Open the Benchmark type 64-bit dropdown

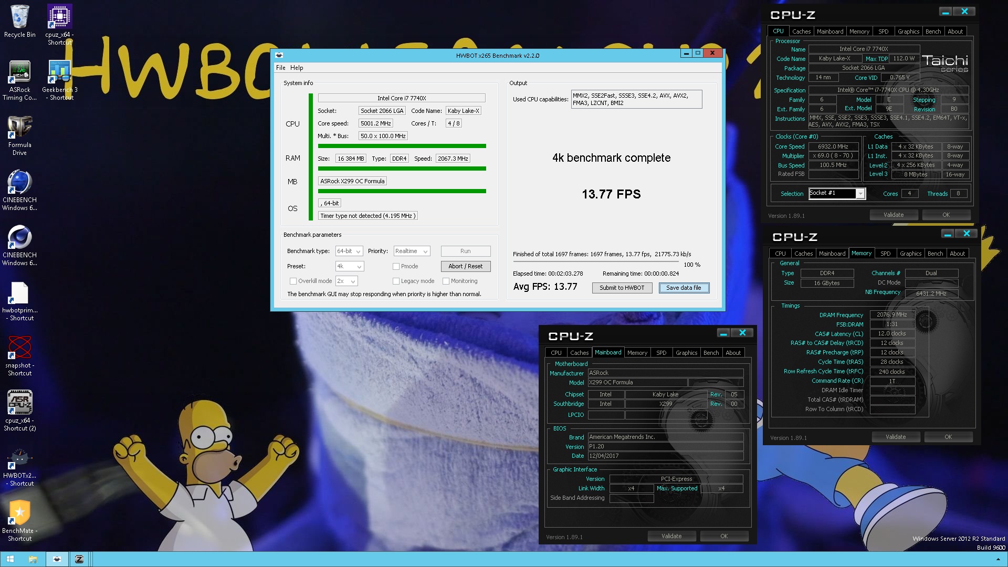click(x=349, y=251)
